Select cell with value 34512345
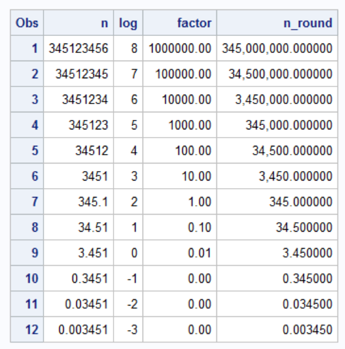This screenshot has width=345, height=349. point(78,74)
